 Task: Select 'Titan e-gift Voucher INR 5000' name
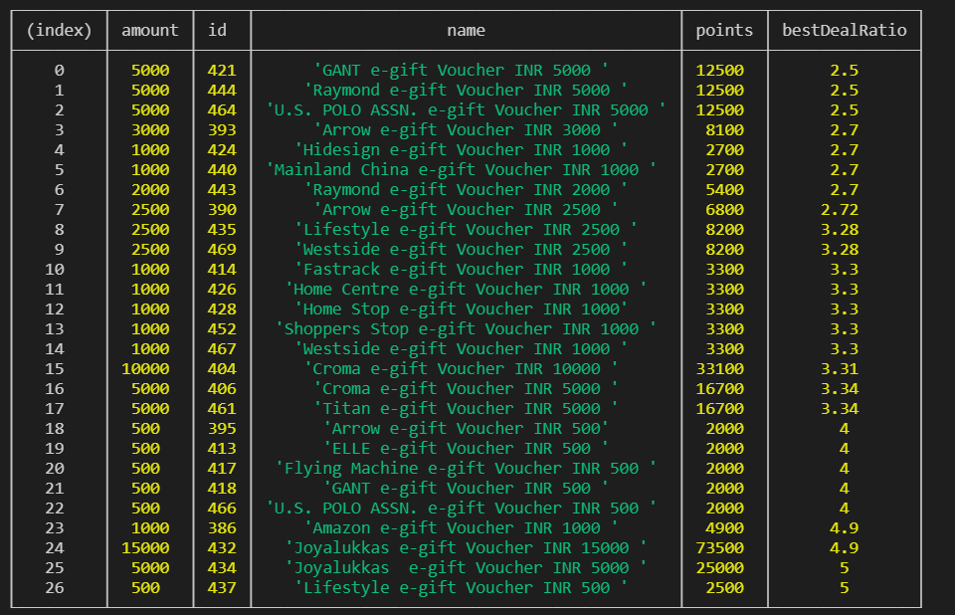(x=466, y=409)
